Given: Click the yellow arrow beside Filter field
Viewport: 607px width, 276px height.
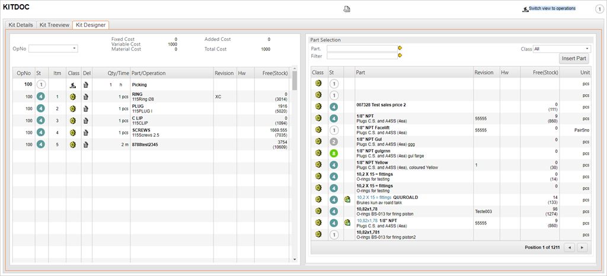Looking at the screenshot, I should (x=400, y=56).
